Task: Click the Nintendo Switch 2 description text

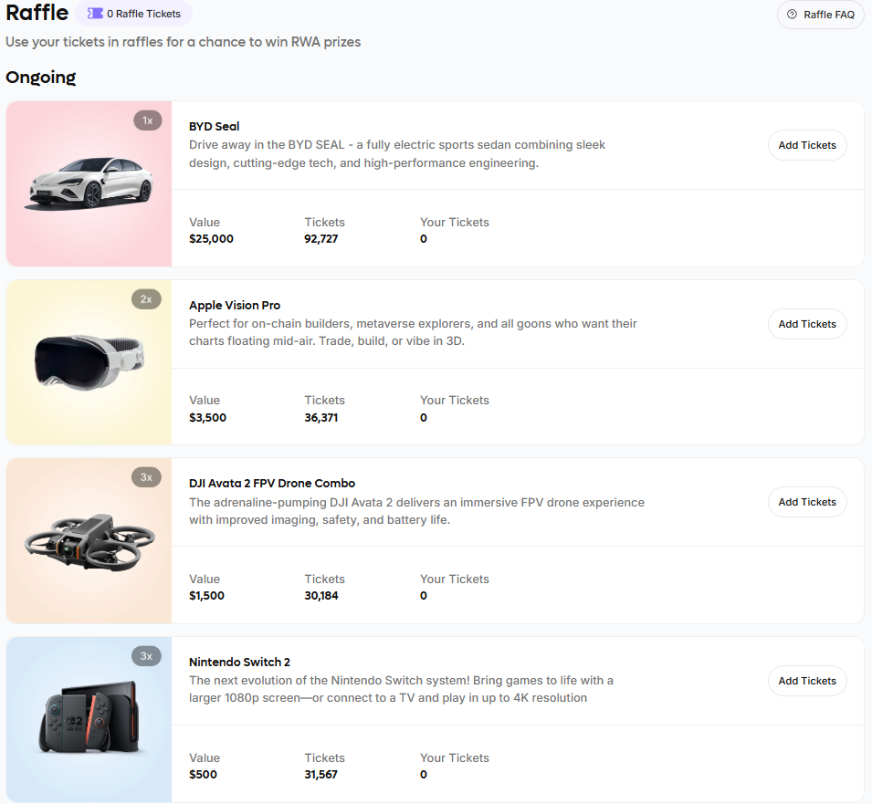Action: [x=401, y=689]
